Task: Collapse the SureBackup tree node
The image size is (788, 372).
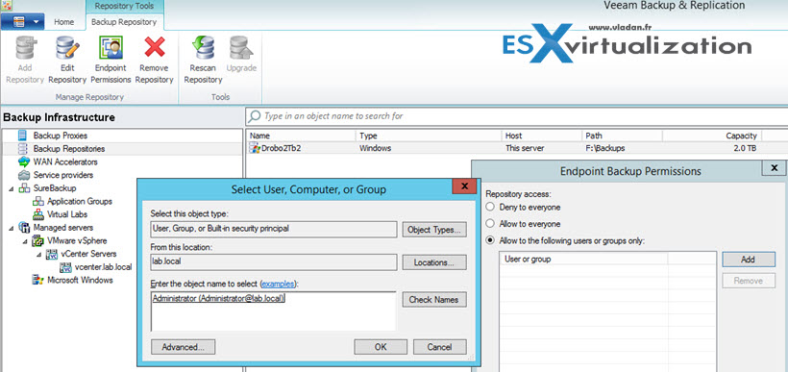Action: coord(12,188)
